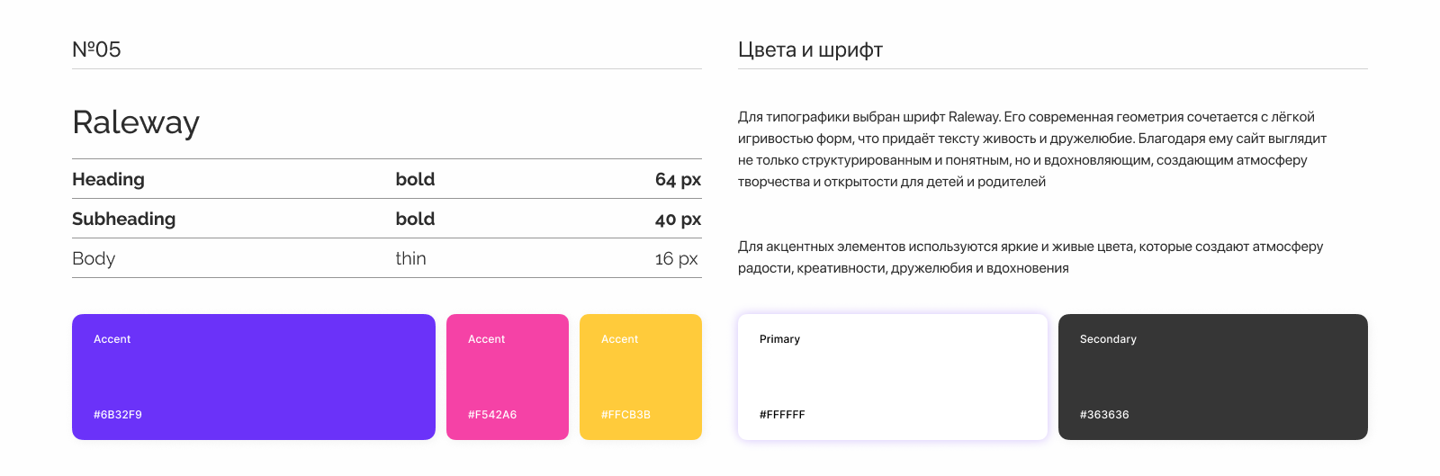The width and height of the screenshot is (1440, 476).
Task: Click the bold weight in Heading row
Action: click(415, 179)
